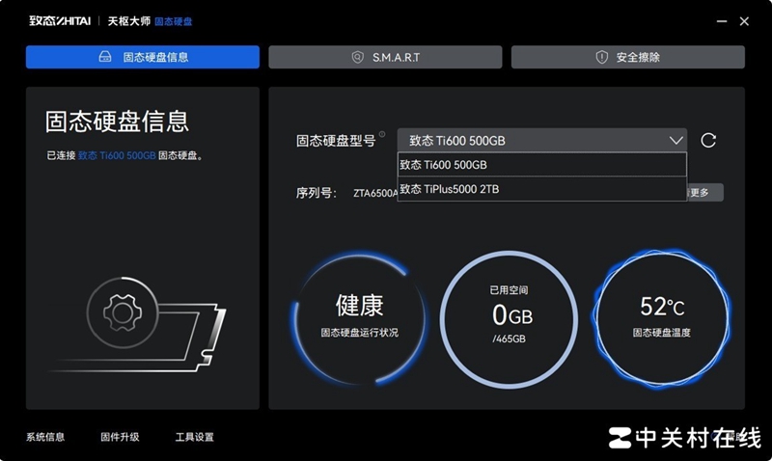The image size is (772, 461).
Task: Click the 致态 ZHITAI logo
Action: point(60,20)
